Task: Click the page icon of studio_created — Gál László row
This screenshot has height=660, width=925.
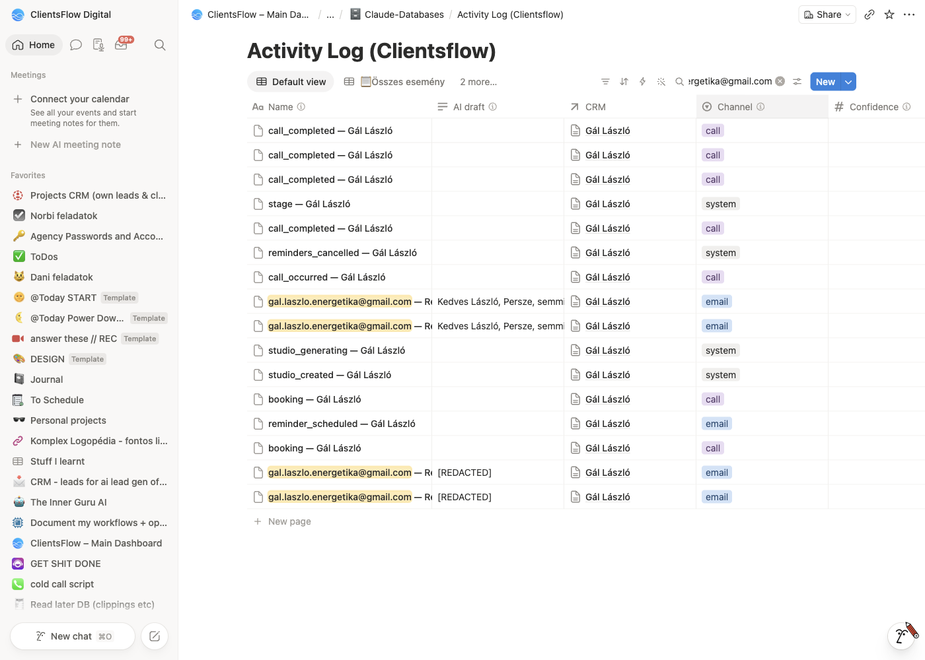Action: point(258,375)
